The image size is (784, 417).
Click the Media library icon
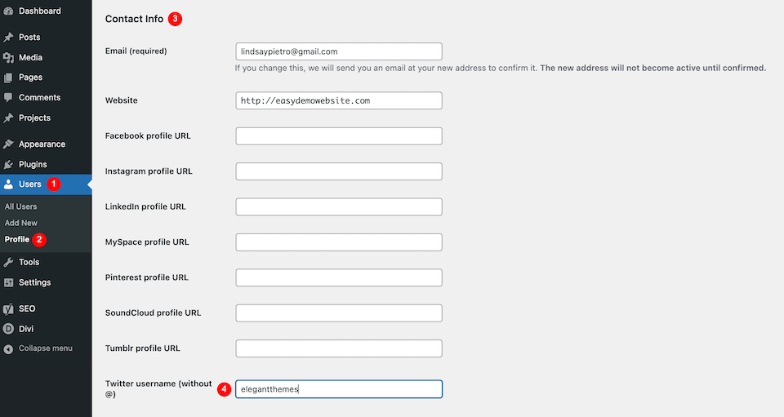pos(8,58)
